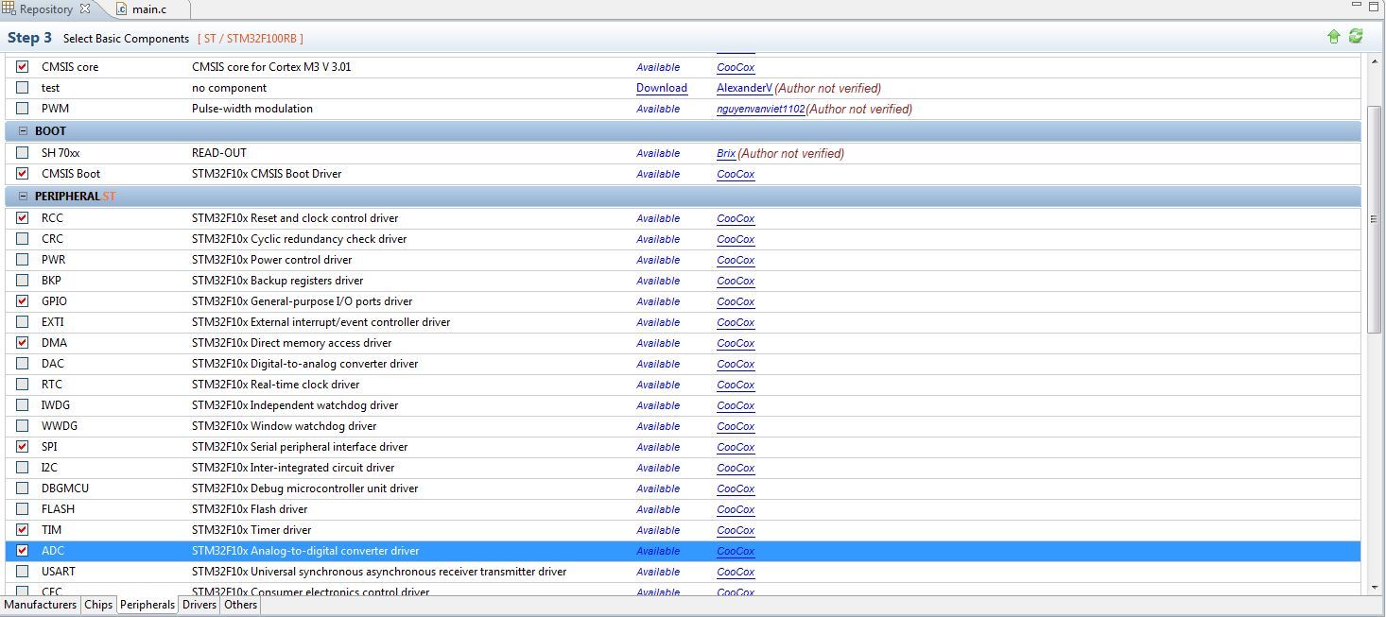The image size is (1386, 617).
Task: Select 'STM32F10x Inter-integrated circuit driver' text
Action: [293, 468]
